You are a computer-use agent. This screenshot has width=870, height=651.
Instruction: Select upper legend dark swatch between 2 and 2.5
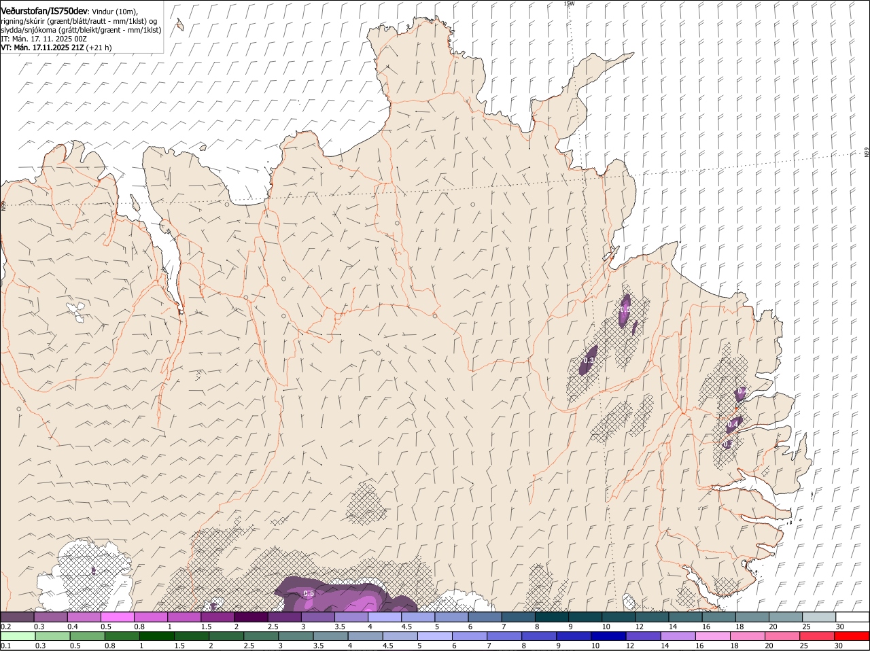(251, 617)
